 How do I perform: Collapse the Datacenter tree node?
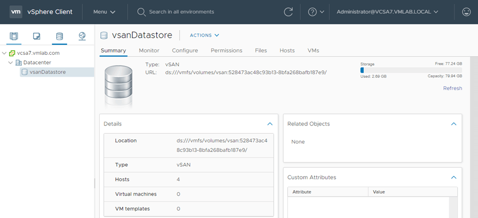(11, 63)
